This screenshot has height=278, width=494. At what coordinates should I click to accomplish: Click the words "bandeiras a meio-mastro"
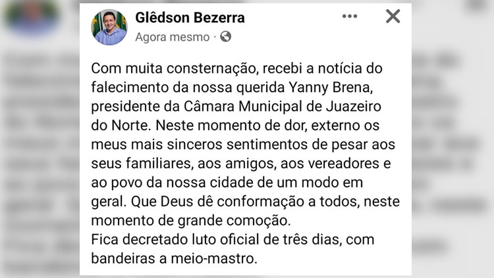(x=174, y=258)
